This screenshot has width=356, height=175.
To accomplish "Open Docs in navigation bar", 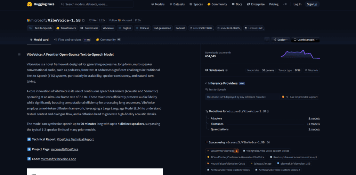I will click(x=237, y=4).
